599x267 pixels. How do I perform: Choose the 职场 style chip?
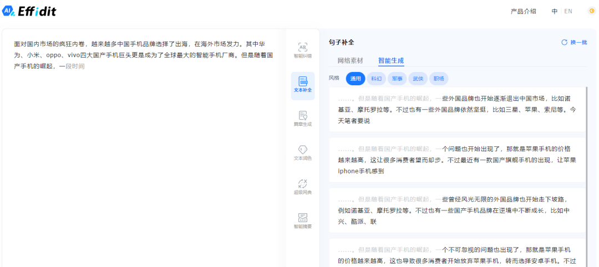coord(439,79)
